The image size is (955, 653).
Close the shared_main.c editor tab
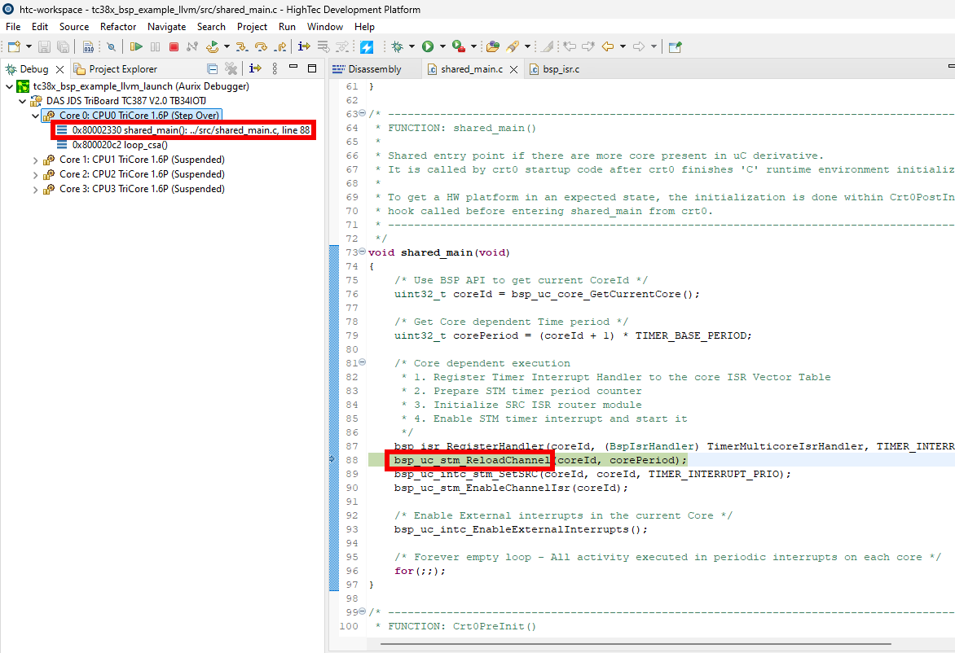[x=514, y=69]
